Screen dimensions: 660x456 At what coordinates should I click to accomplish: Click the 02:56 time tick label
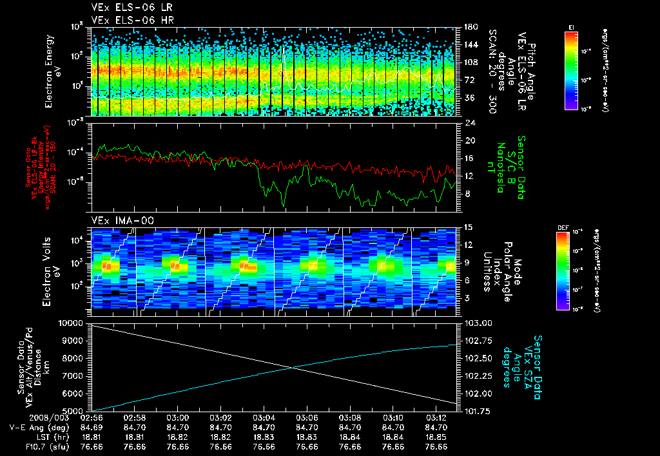tap(92, 418)
